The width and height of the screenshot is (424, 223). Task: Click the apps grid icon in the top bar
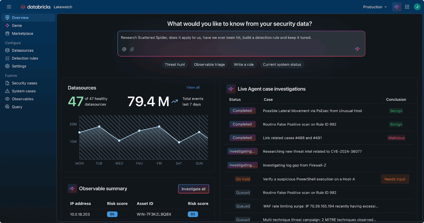click(x=407, y=7)
